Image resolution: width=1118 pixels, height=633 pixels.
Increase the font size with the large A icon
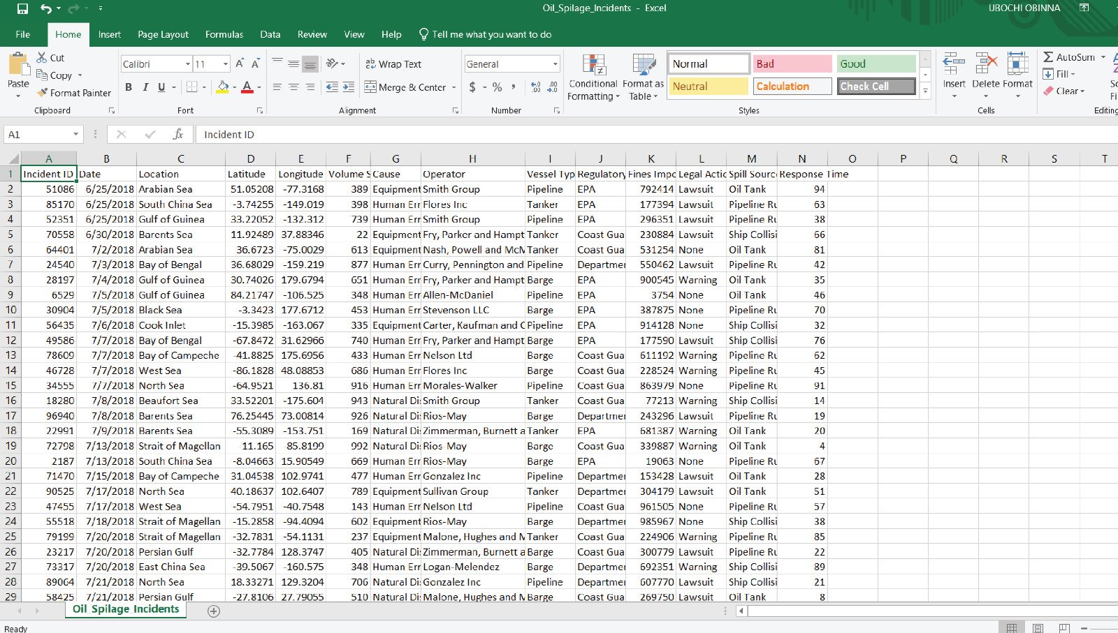[240, 64]
